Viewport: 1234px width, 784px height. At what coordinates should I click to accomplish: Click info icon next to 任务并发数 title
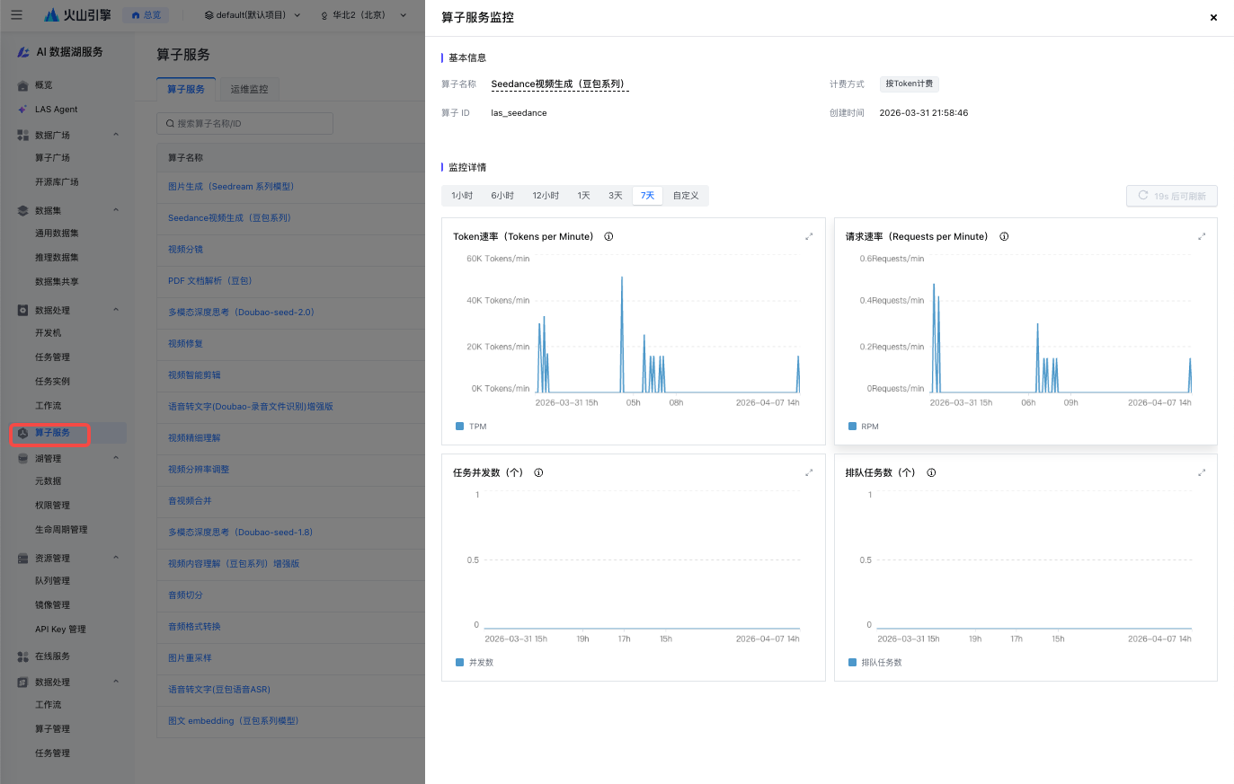[x=538, y=473]
